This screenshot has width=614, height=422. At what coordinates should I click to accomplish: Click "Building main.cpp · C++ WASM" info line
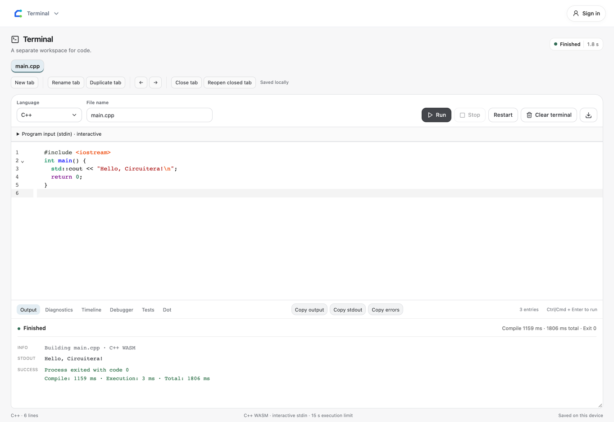click(x=90, y=348)
